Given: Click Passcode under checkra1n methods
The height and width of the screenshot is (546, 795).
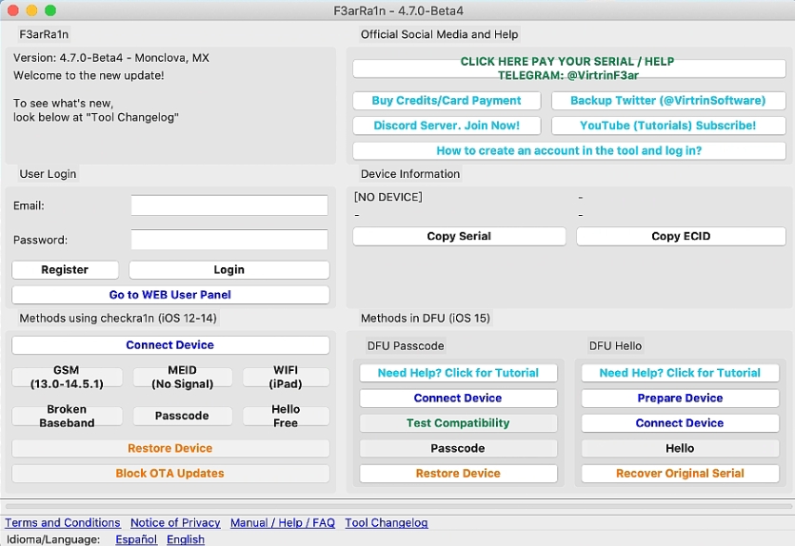Looking at the screenshot, I should (x=183, y=416).
